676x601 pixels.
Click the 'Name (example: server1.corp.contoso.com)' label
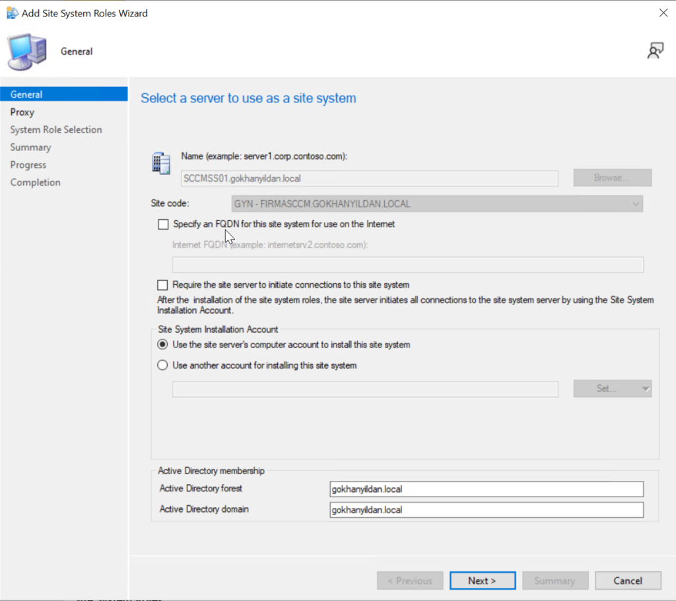(x=264, y=156)
